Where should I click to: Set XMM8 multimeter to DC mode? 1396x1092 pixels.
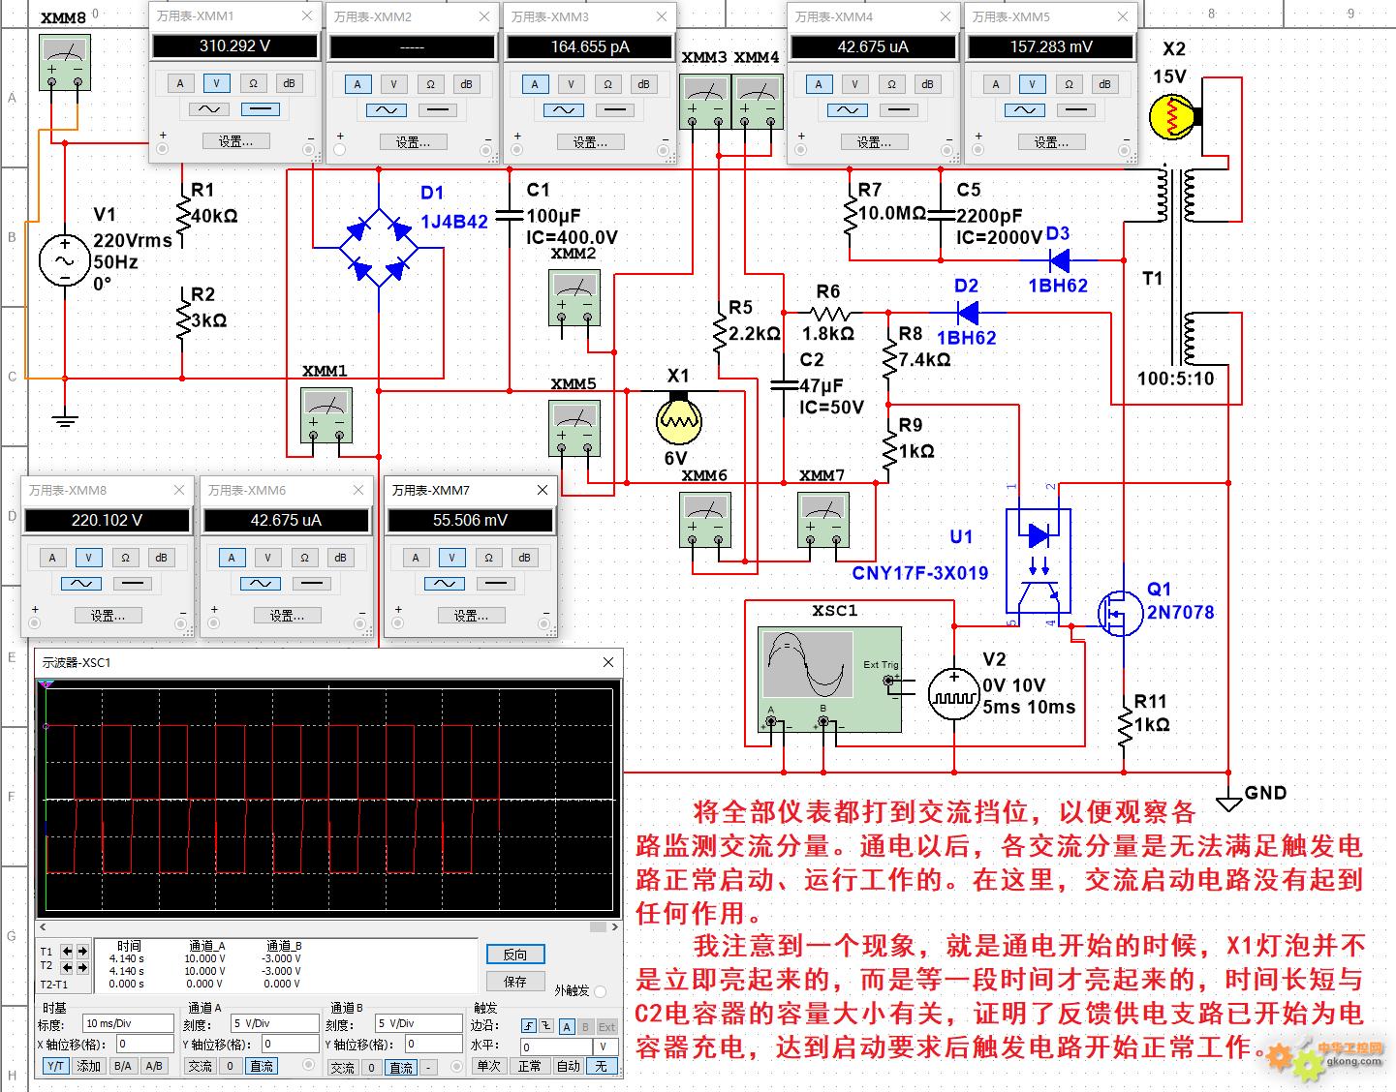(x=133, y=583)
